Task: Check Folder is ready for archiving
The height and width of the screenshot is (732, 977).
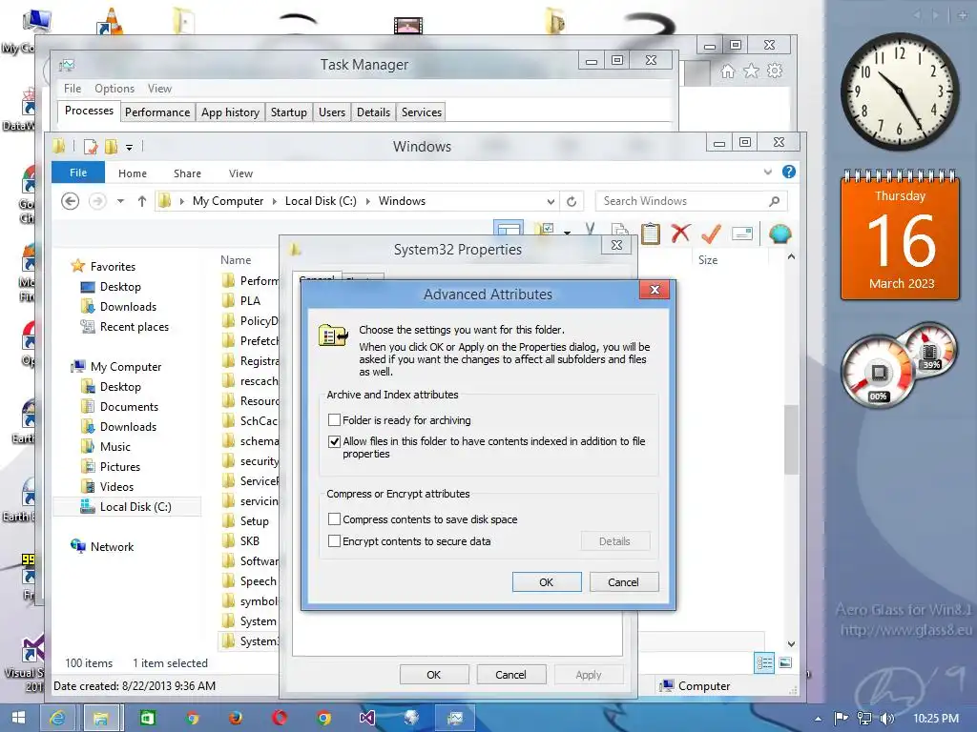Action: click(335, 420)
